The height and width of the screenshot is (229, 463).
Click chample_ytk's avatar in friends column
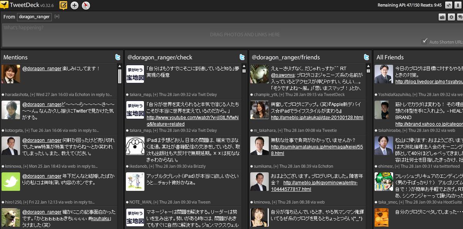(x=259, y=74)
